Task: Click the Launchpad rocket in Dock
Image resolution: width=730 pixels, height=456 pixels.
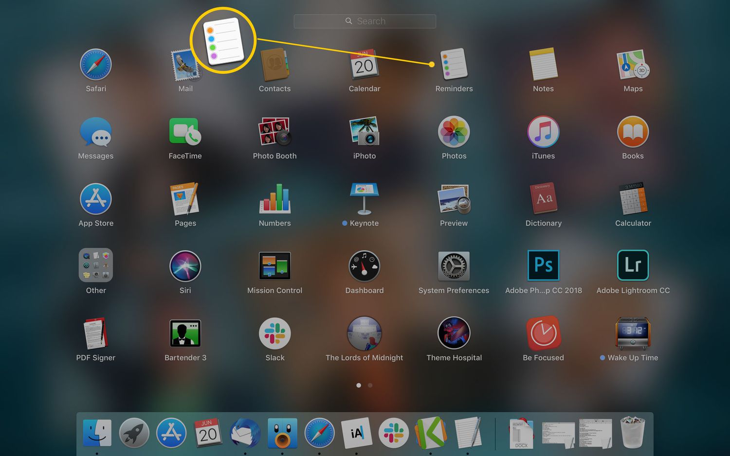Action: (134, 433)
